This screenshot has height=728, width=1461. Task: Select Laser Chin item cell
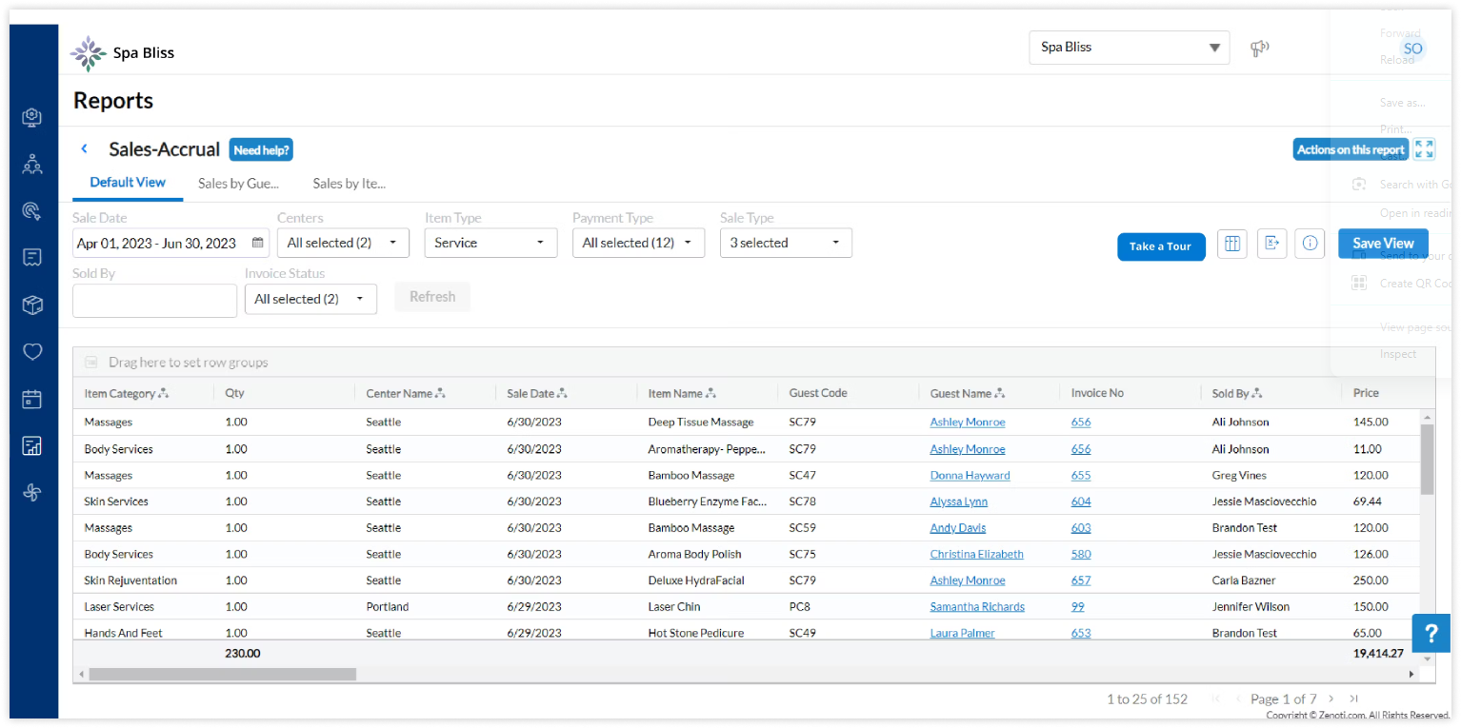tap(674, 606)
